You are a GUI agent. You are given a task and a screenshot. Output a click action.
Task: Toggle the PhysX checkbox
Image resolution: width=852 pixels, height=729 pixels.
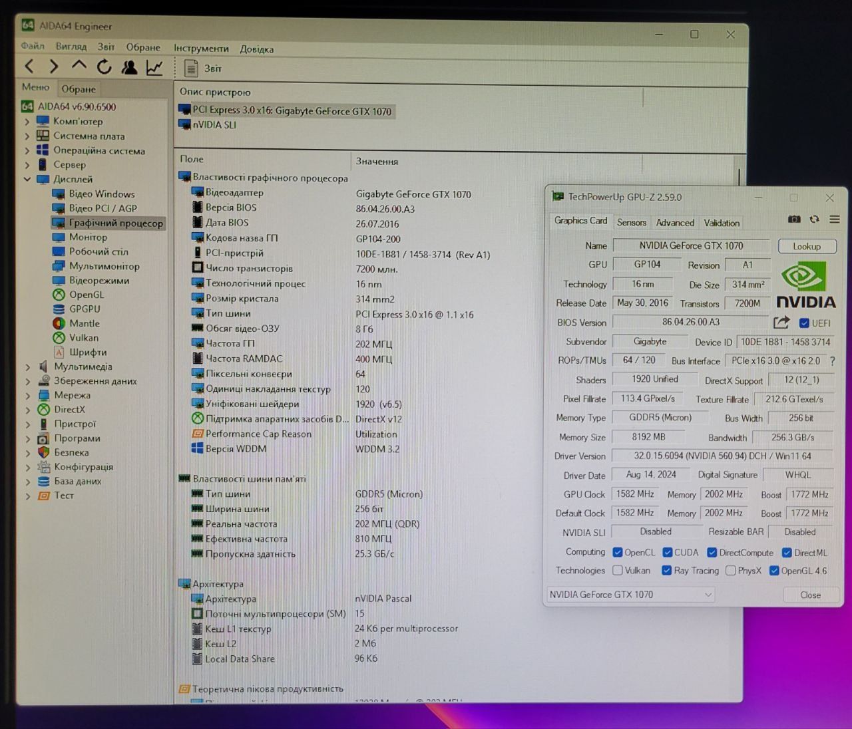coord(731,571)
